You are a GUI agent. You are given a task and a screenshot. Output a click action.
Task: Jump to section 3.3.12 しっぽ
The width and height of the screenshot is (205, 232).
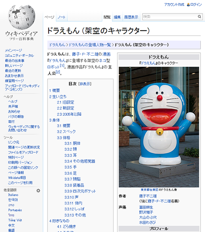click(x=74, y=209)
